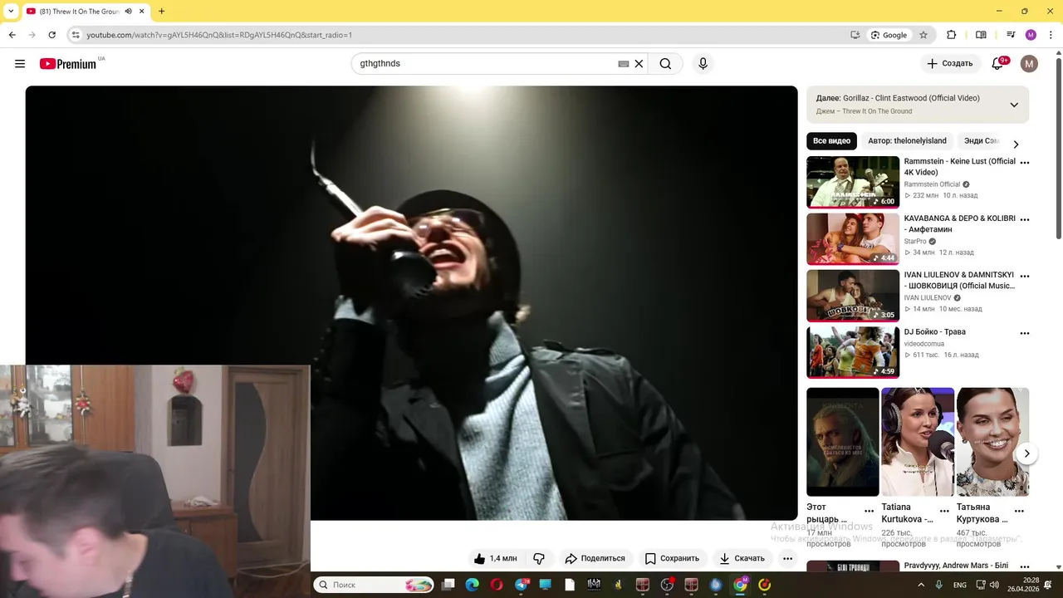Click the Создать button
The width and height of the screenshot is (1063, 598).
(x=949, y=64)
